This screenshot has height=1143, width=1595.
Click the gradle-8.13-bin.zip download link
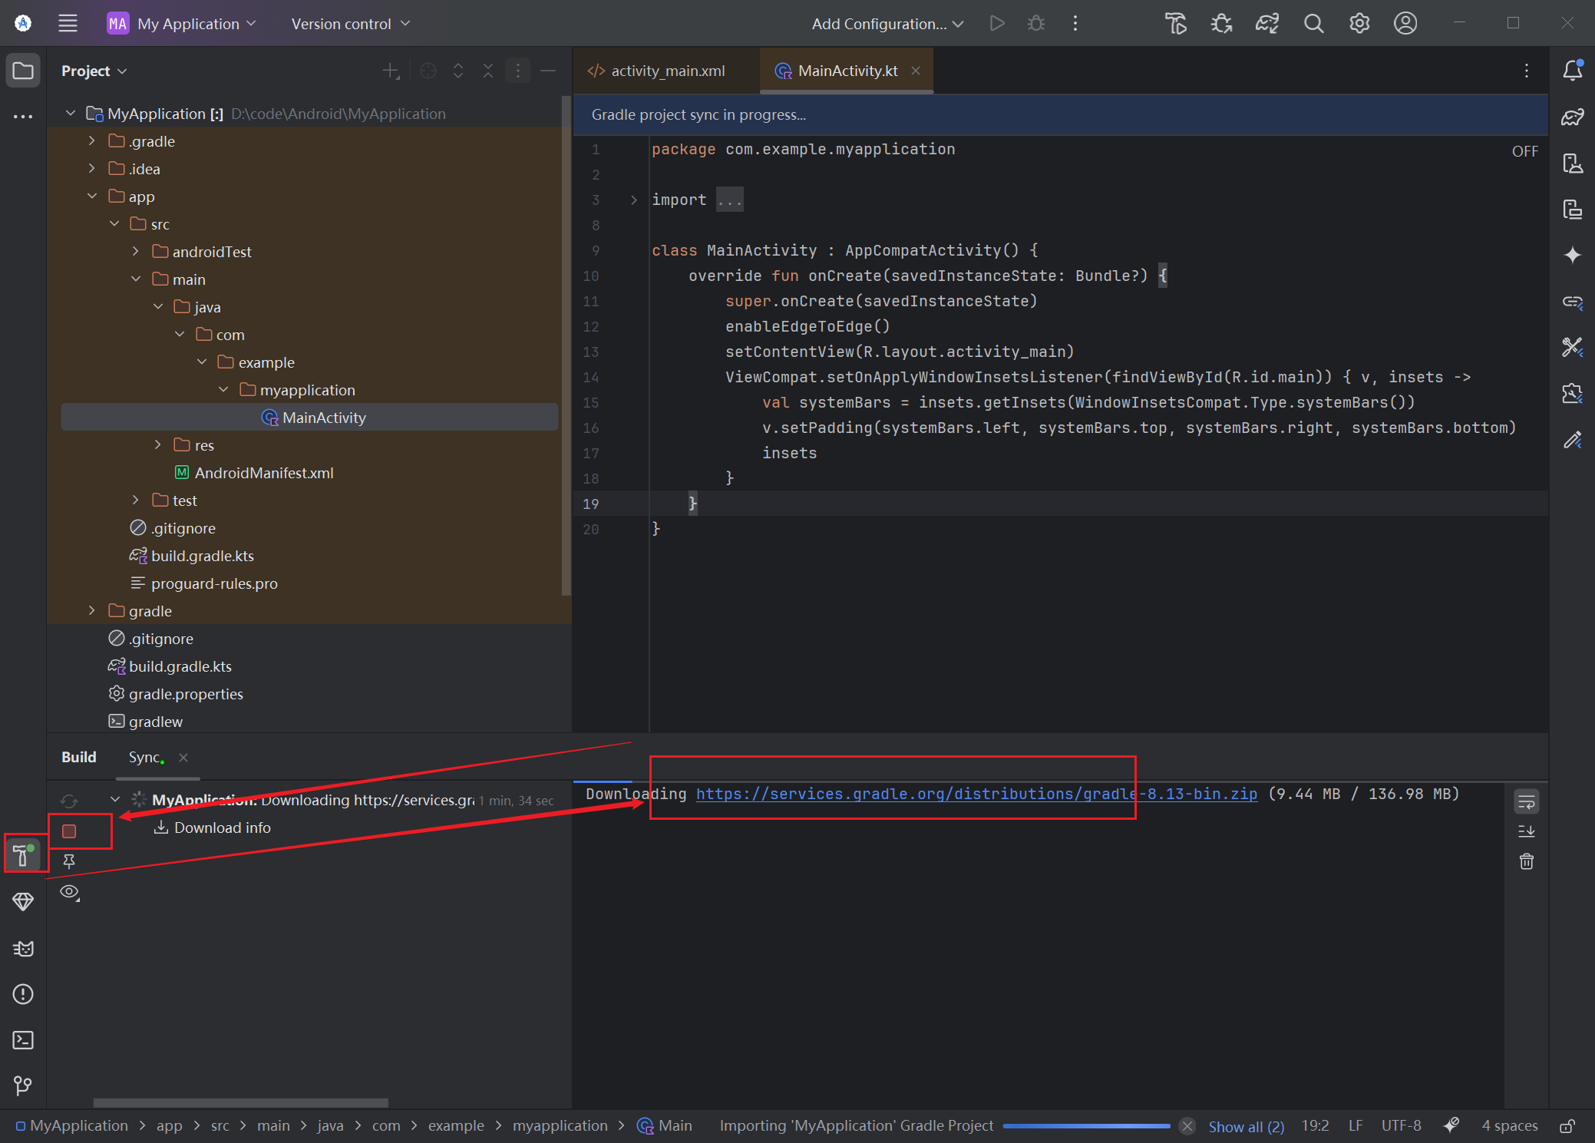976,794
